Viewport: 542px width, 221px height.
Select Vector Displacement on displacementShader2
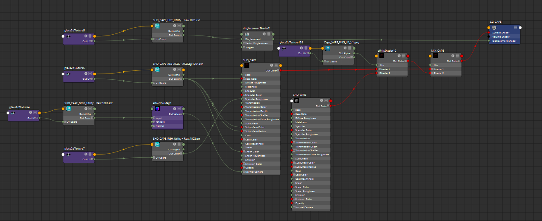[x=258, y=43]
